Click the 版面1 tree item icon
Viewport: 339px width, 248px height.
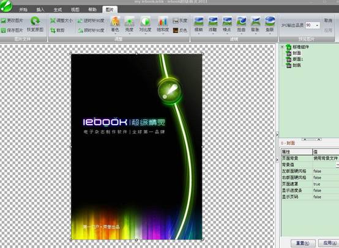tap(289, 59)
